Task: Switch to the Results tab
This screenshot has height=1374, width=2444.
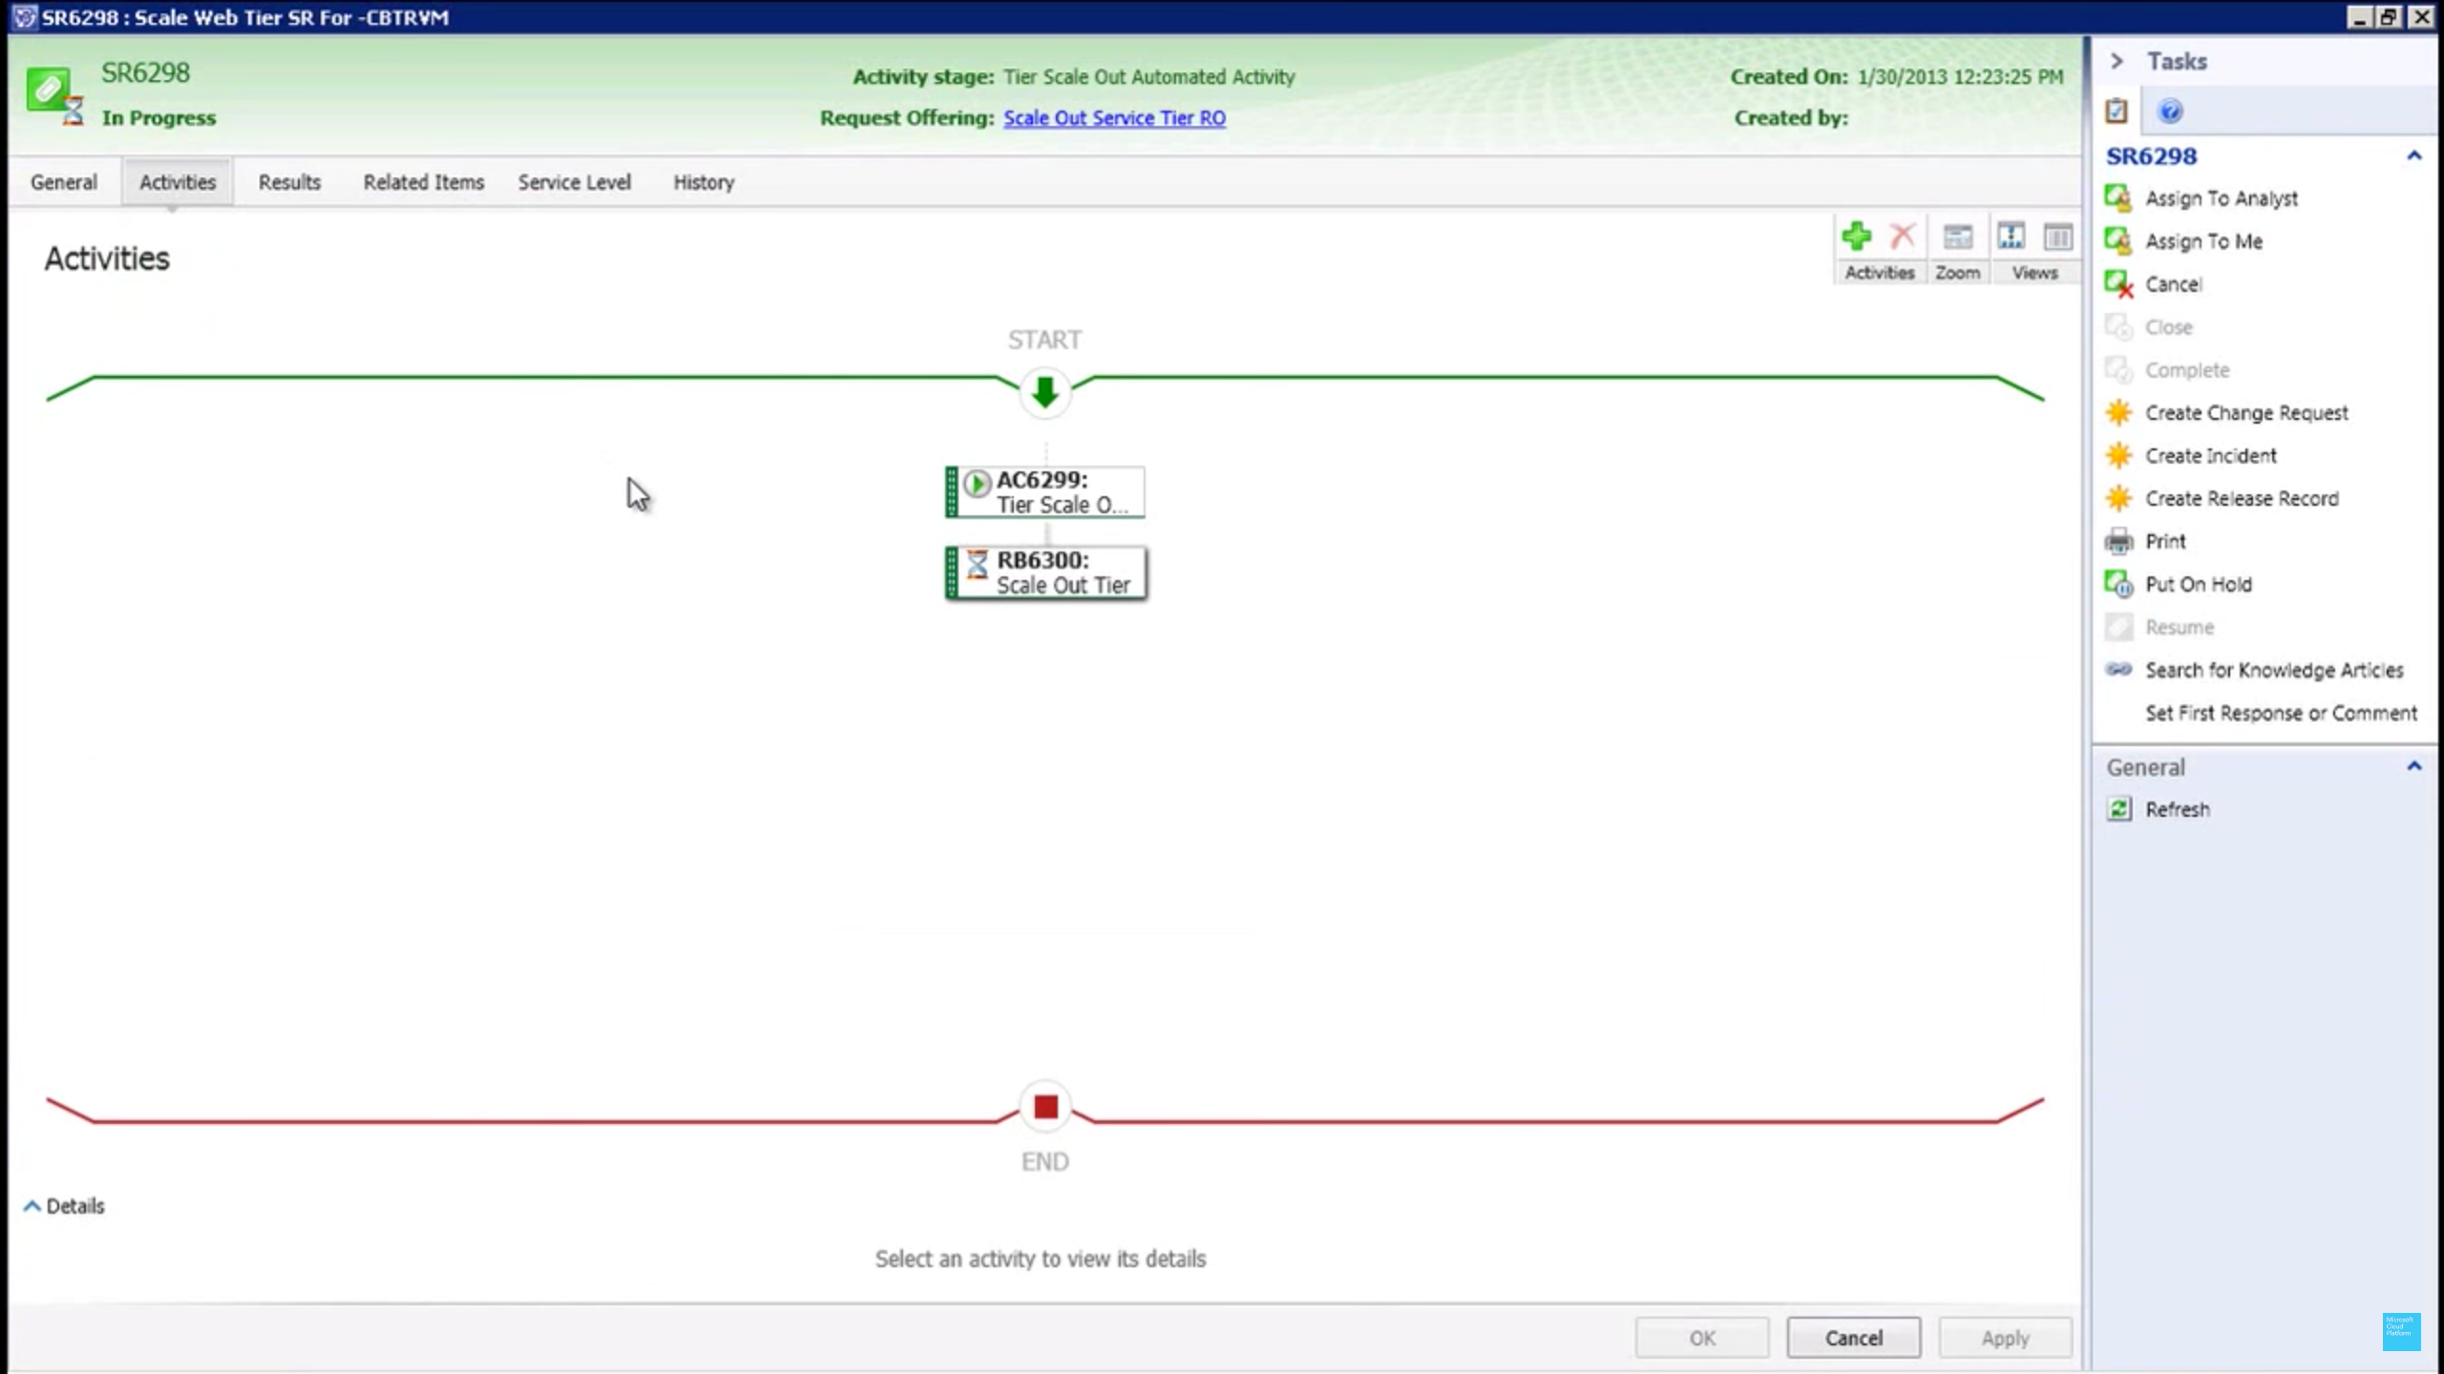Action: 289,182
